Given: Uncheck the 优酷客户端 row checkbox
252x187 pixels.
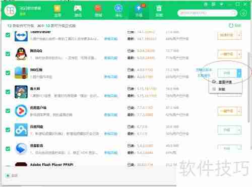Looking at the screenshot, I should pos(8,111).
